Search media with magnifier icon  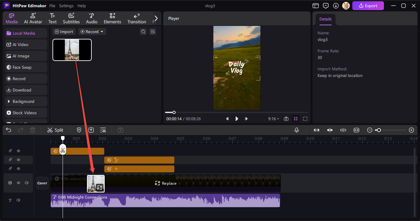pos(143,32)
